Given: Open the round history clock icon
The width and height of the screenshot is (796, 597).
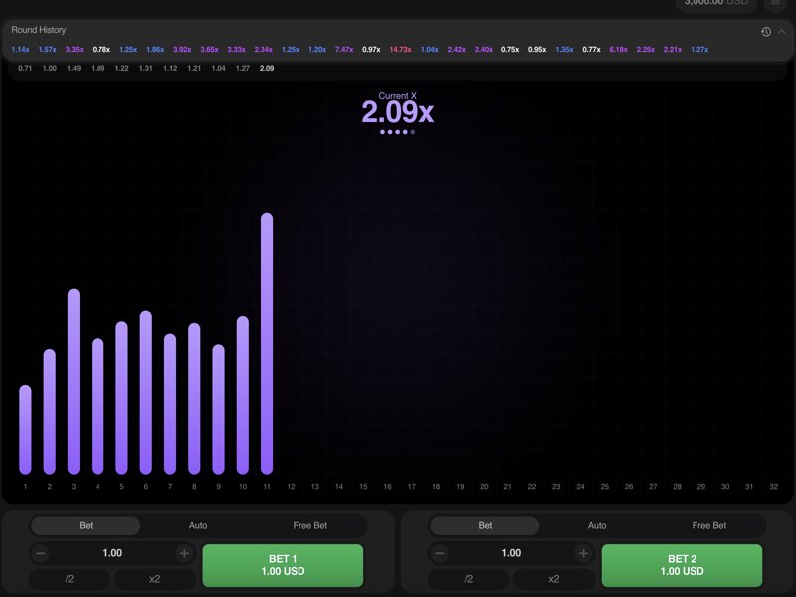Looking at the screenshot, I should point(766,32).
